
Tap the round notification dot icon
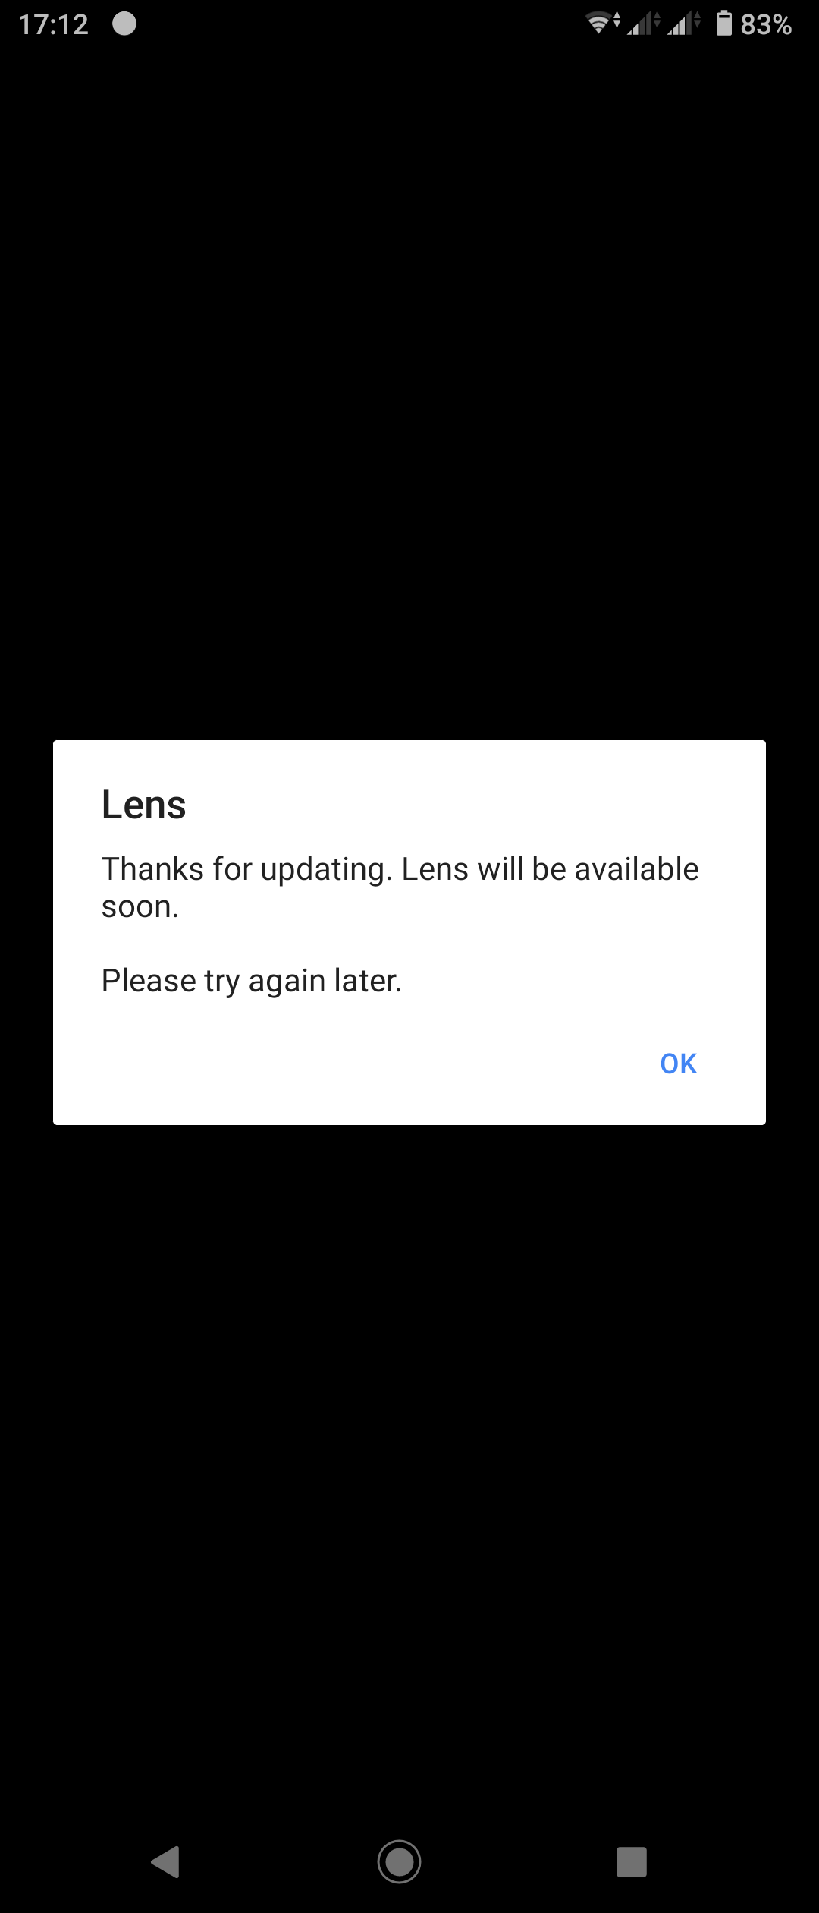(x=124, y=24)
